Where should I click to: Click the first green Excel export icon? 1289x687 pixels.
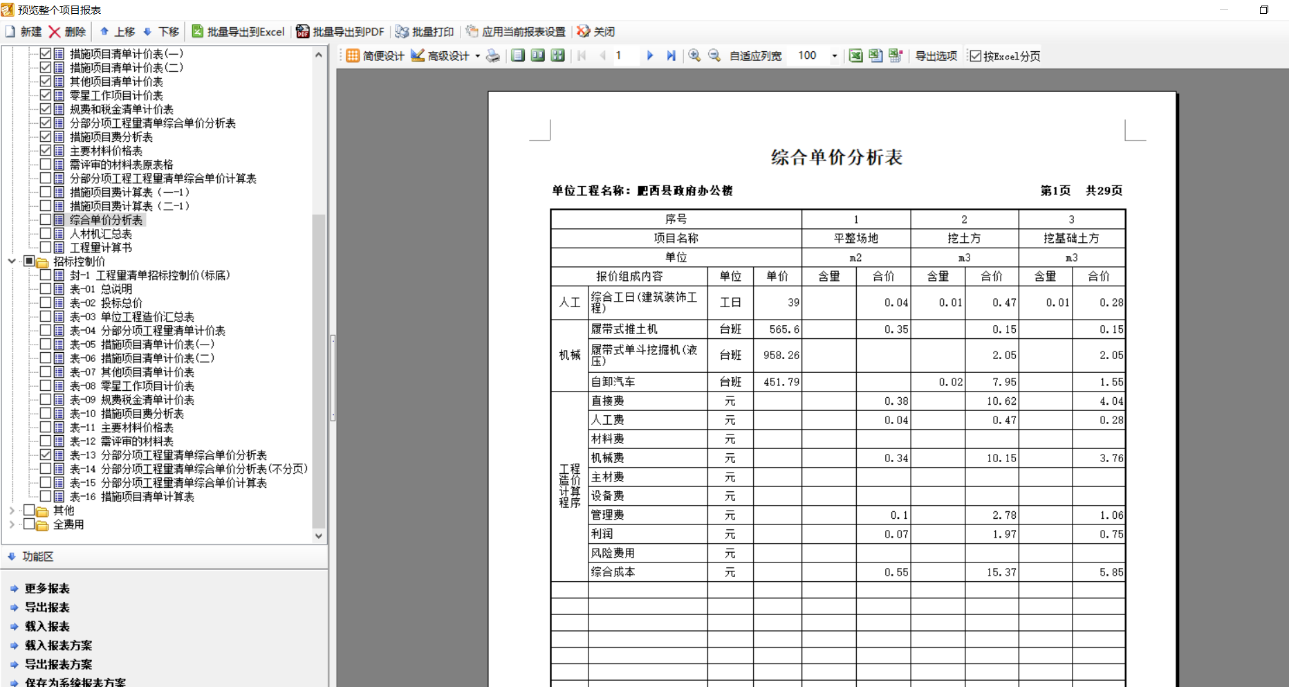[856, 55]
